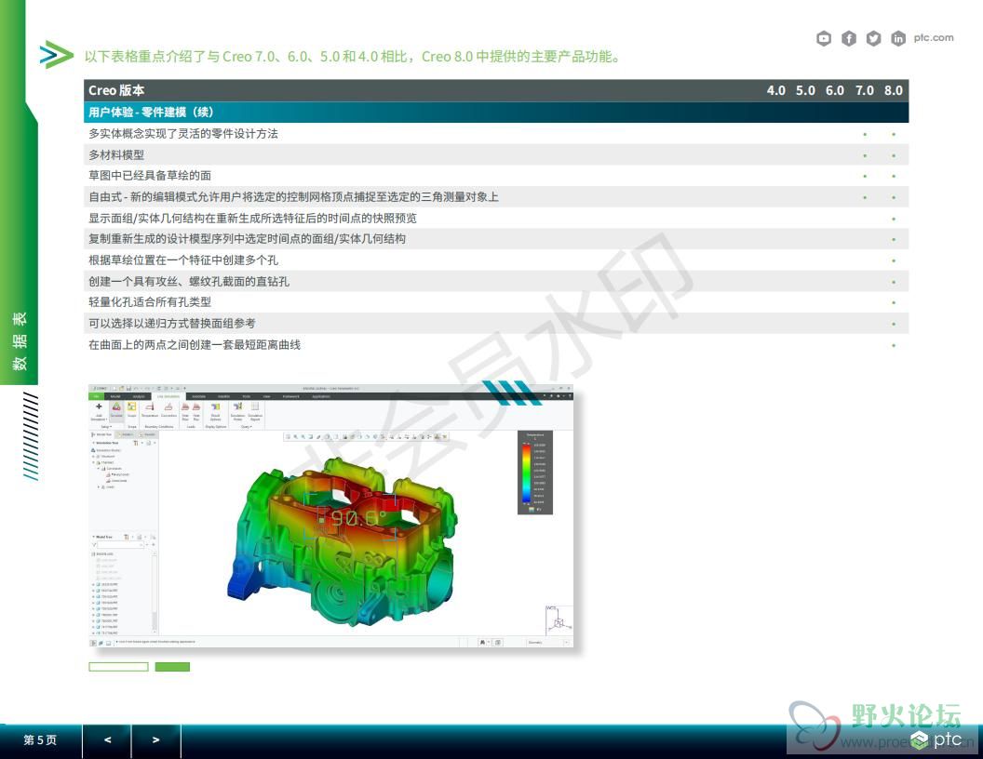Click the Scope icon in Creo ribbon
983x759 pixels.
tap(131, 407)
